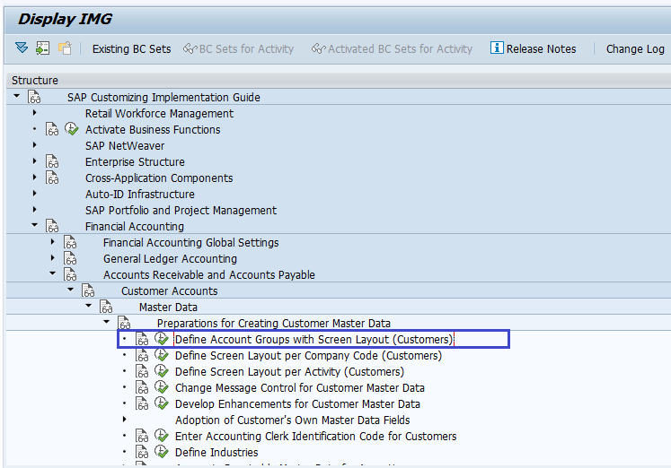Execute Activate Business Functions activity icon
Screen dimensions: 671x468
[72, 128]
